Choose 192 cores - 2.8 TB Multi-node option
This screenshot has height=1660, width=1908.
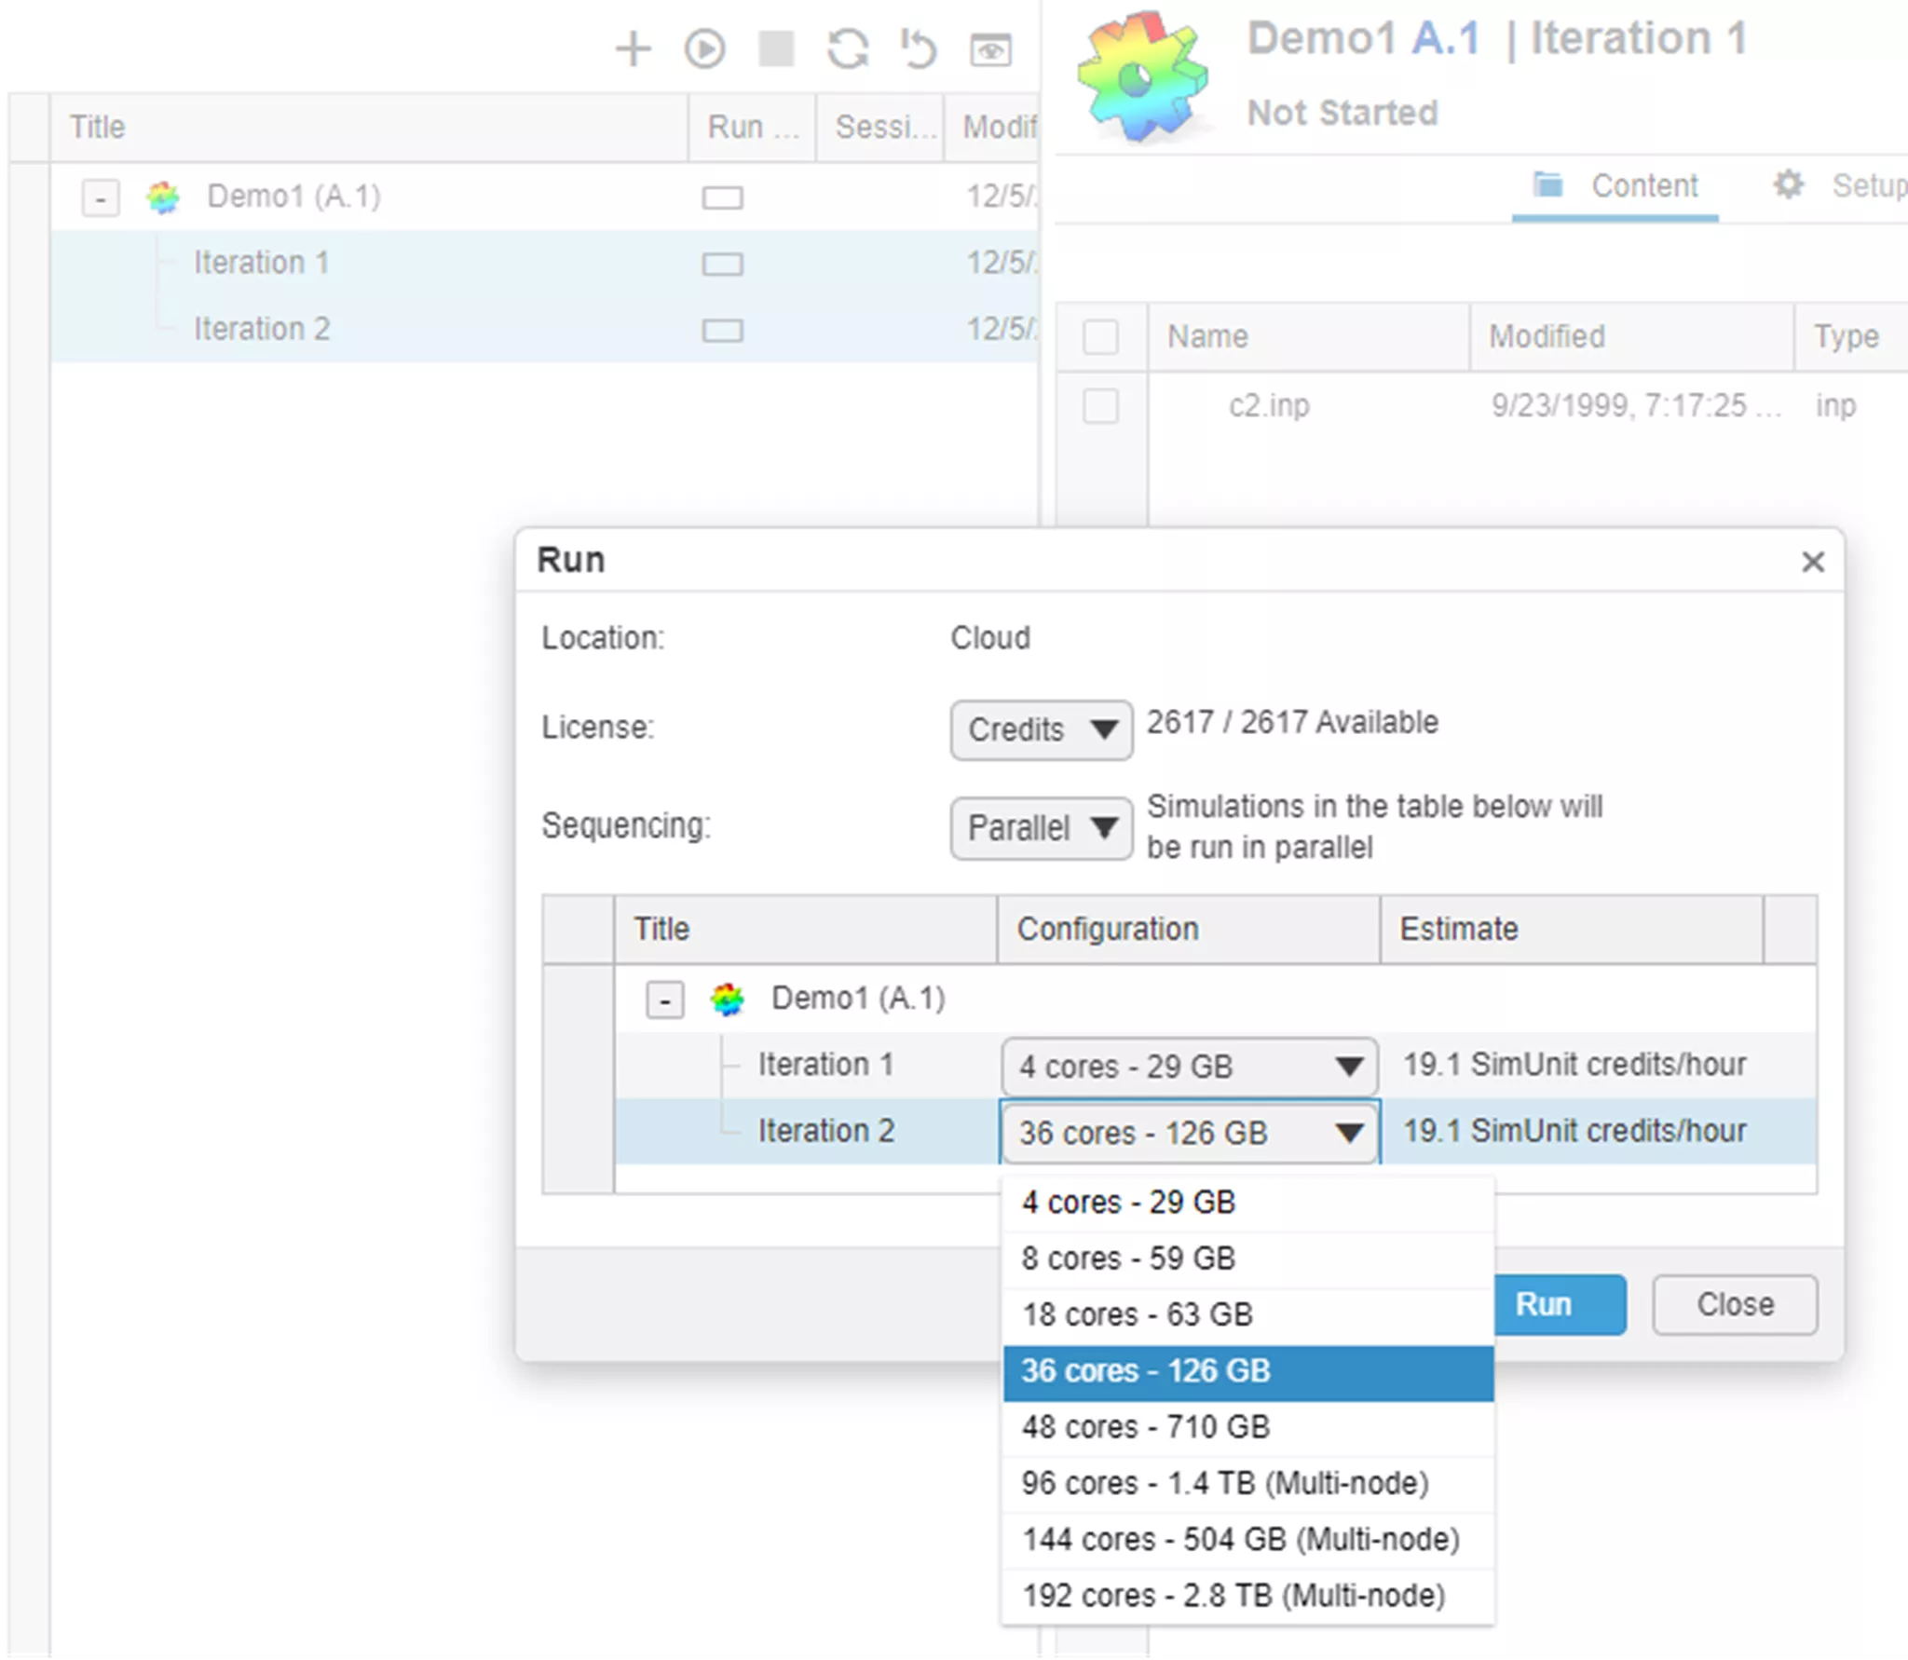1248,1596
